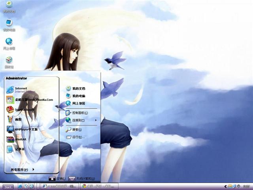Screen dimensions: 253x190
Task: Click the 关闭计算机(U) shutdown button
Action: (x=82, y=179)
